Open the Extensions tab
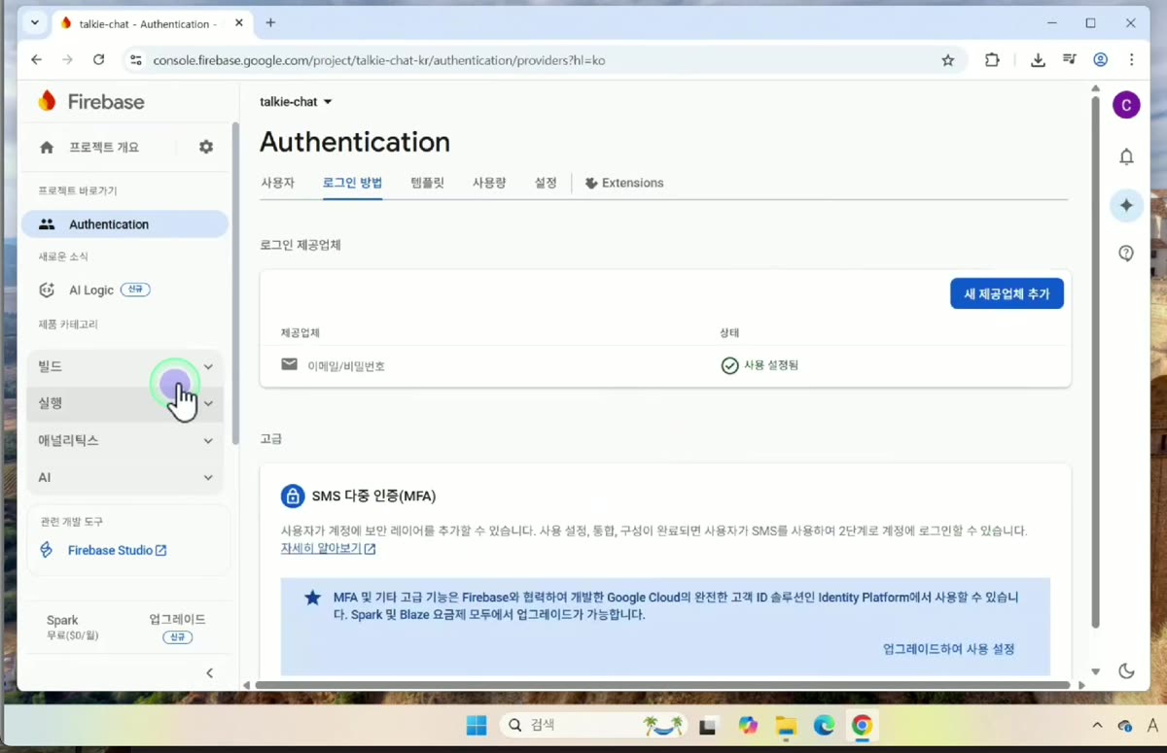 [624, 183]
